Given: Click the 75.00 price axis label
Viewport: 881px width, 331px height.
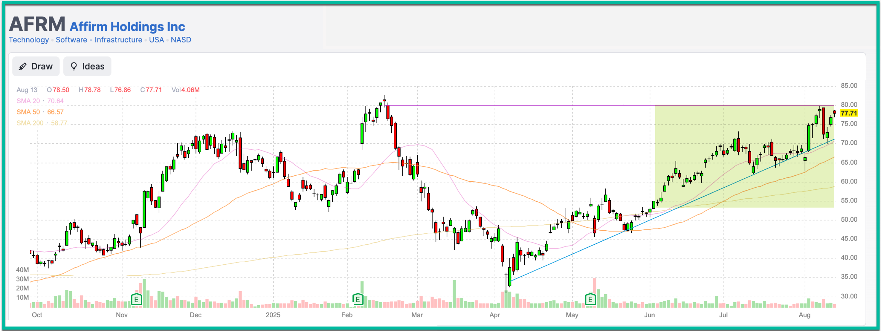Looking at the screenshot, I should coord(849,124).
